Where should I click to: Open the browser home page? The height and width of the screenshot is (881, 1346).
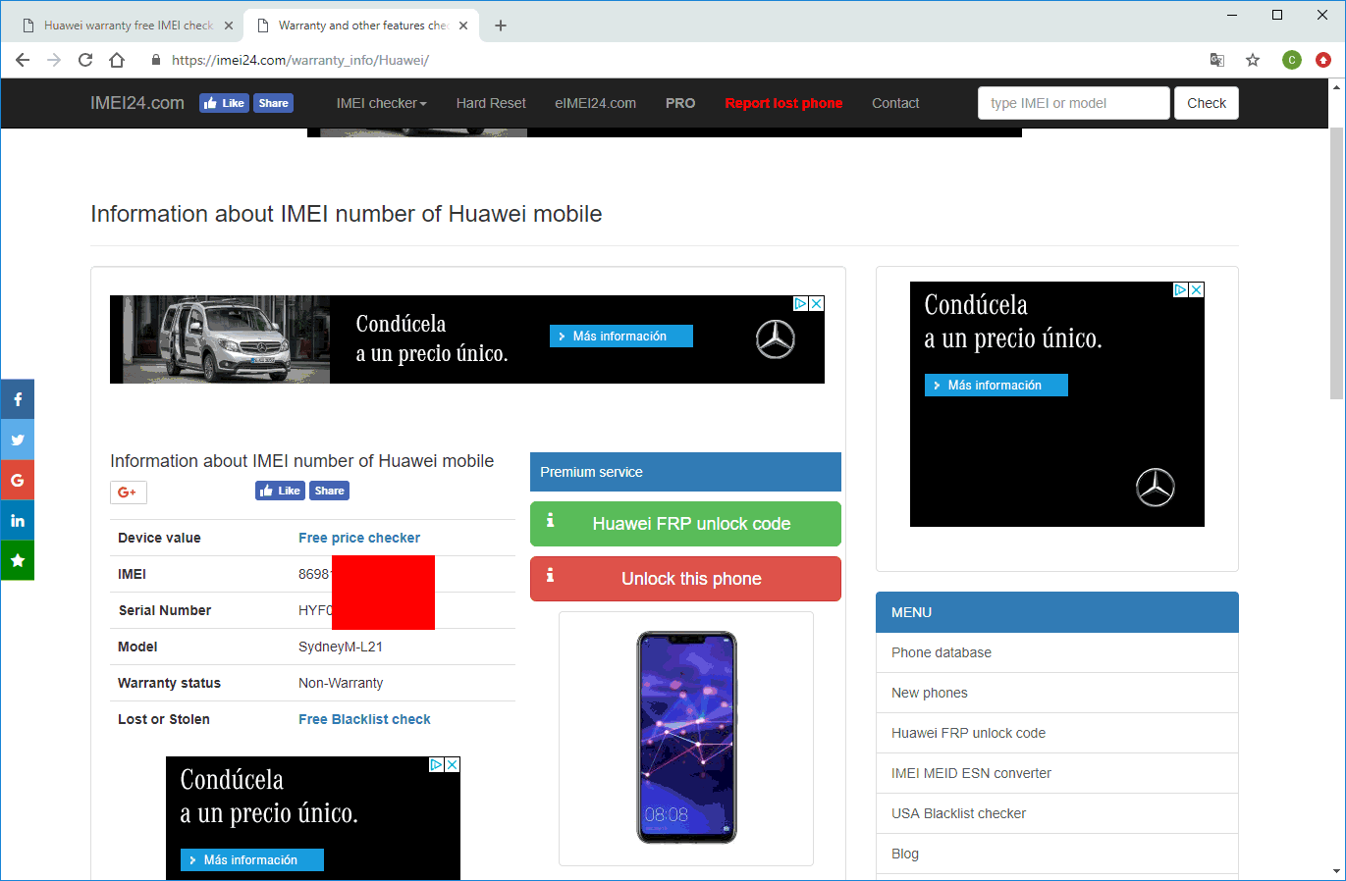click(x=117, y=60)
